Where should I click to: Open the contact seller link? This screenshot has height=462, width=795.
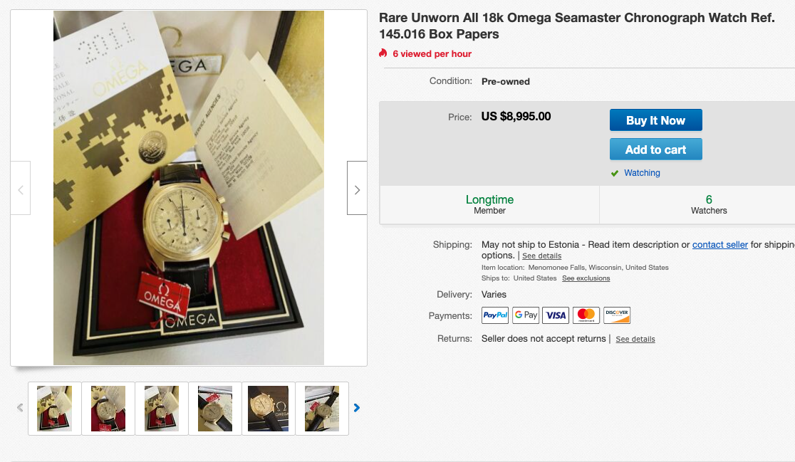pyautogui.click(x=720, y=245)
